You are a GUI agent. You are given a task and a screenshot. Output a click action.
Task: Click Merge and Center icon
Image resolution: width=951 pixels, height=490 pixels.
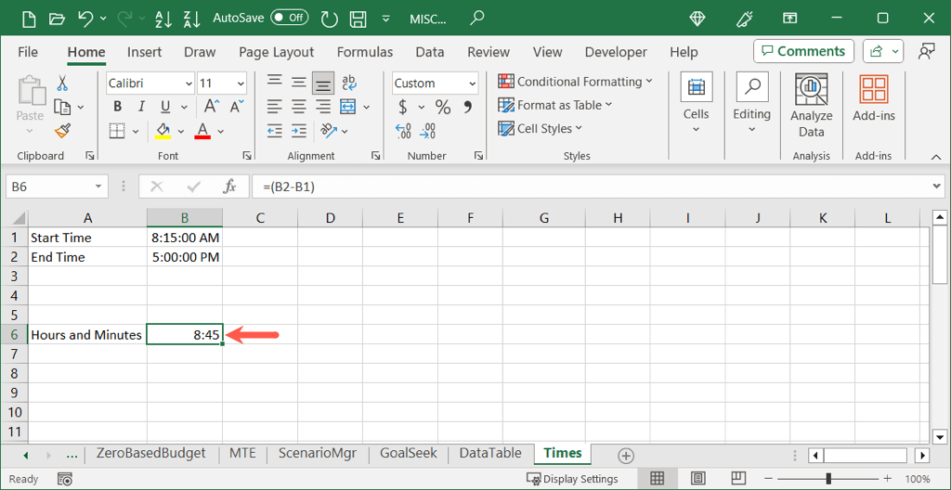click(347, 107)
